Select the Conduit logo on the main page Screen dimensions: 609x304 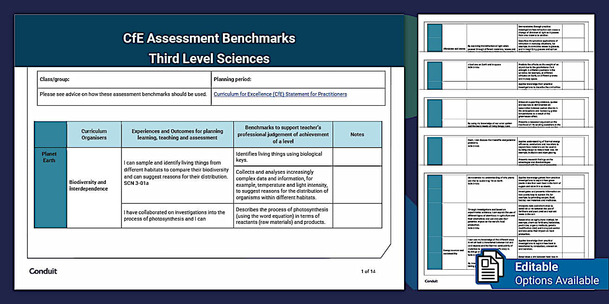(43, 271)
